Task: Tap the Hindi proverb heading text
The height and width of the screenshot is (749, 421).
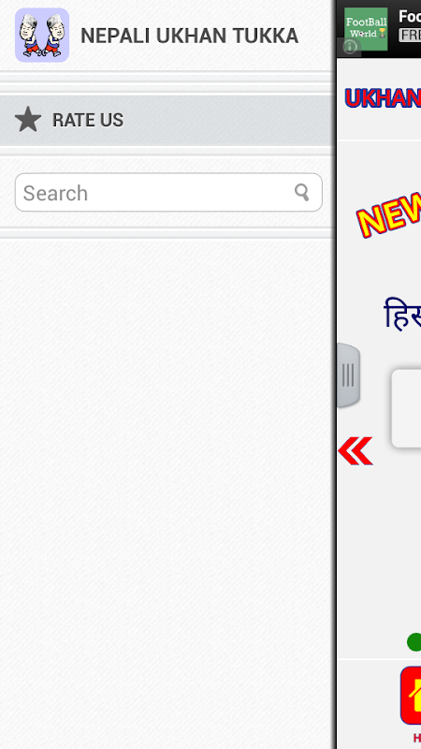Action: coord(402,314)
